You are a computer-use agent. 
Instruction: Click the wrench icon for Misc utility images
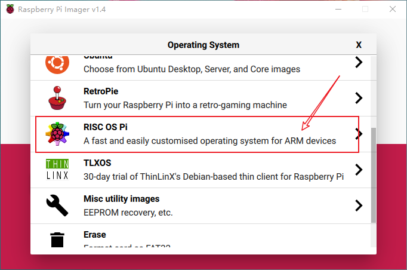point(57,205)
